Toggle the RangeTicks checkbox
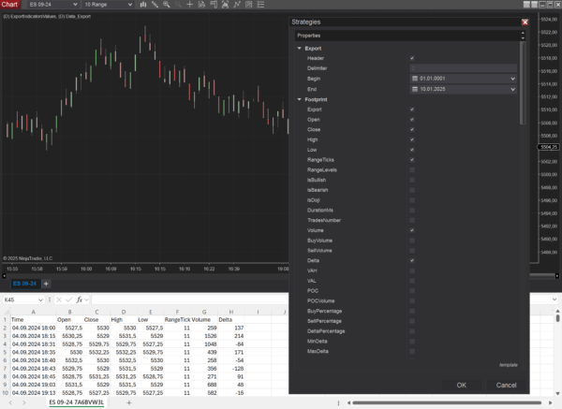562x409 pixels. click(412, 160)
